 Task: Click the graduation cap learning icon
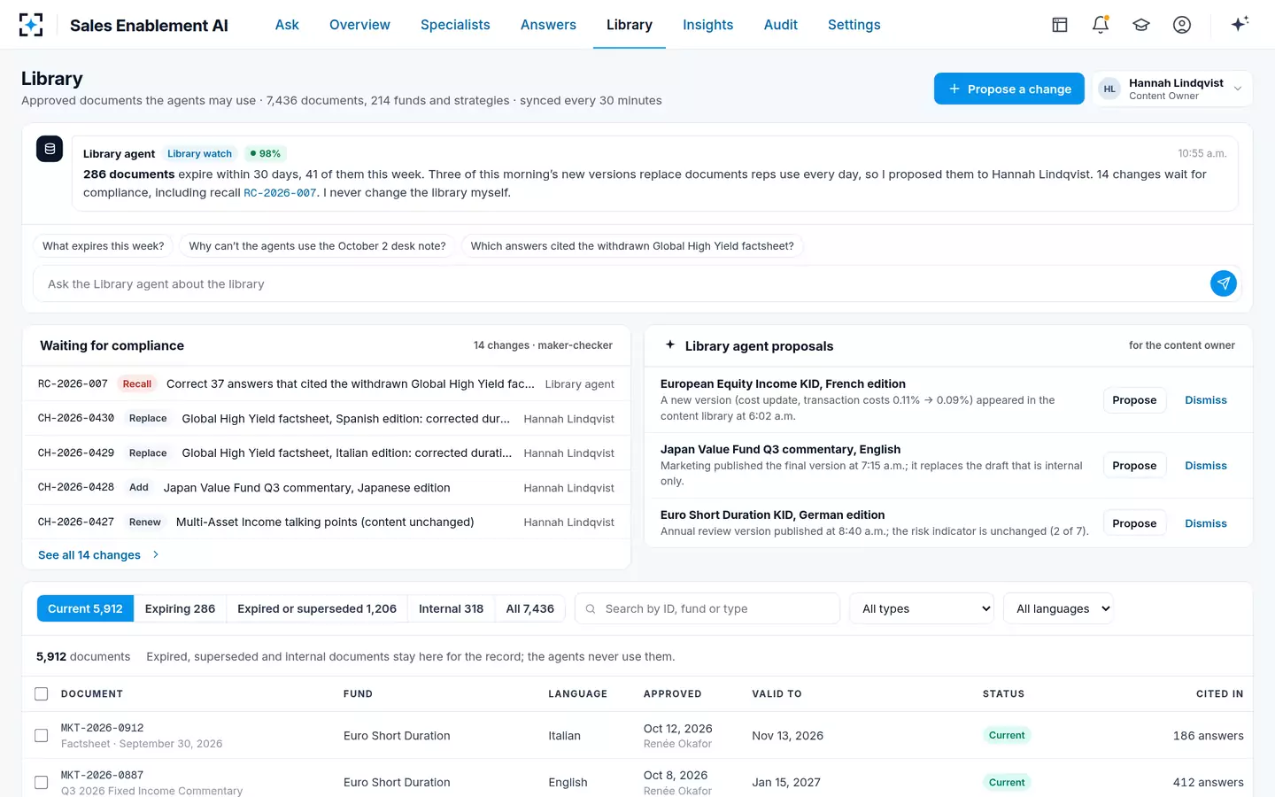click(x=1141, y=25)
